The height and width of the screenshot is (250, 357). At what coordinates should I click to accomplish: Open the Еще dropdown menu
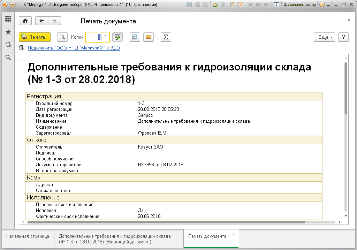325,37
